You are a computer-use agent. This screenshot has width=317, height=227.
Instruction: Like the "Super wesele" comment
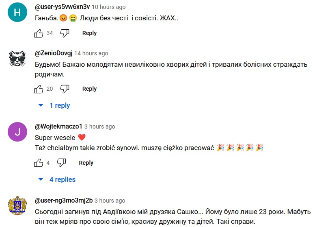coord(39,163)
